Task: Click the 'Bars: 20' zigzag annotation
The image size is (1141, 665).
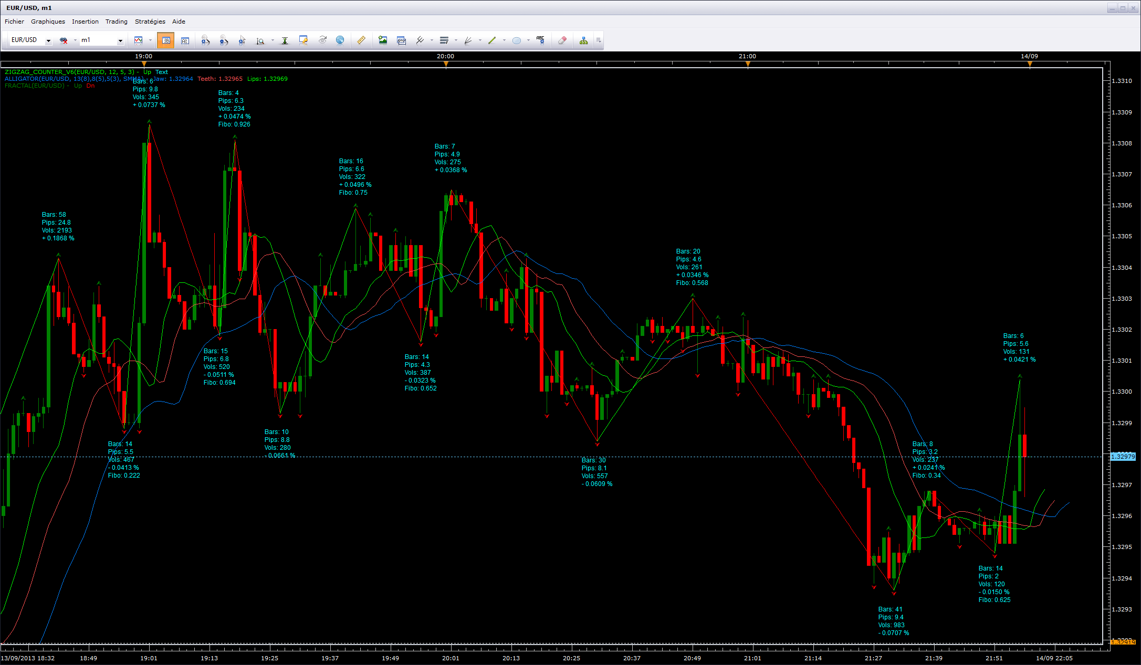Action: pyautogui.click(x=688, y=251)
